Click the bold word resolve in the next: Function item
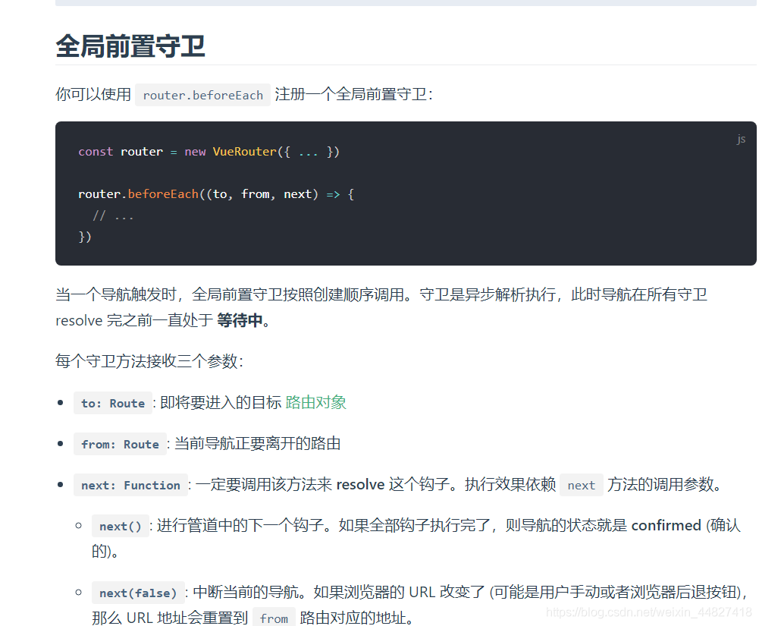The height and width of the screenshot is (626, 759). [360, 484]
